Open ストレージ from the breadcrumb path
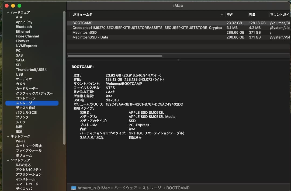This screenshot has height=191, width=291. (152, 188)
